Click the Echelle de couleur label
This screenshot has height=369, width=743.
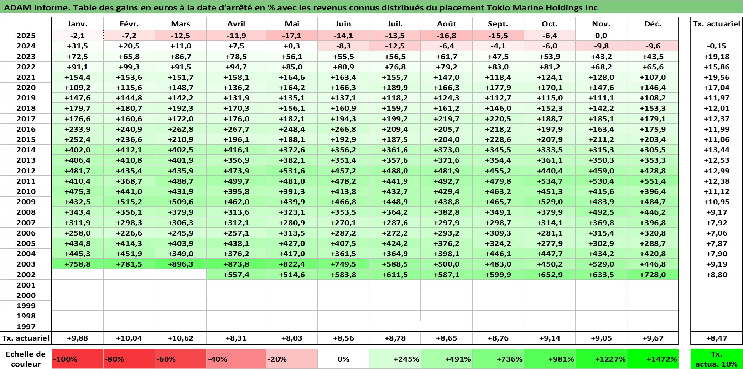pos(26,359)
